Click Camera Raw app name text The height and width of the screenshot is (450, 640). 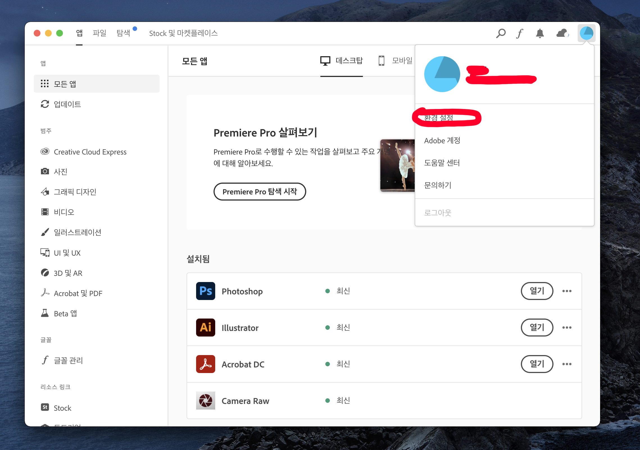[x=245, y=401]
